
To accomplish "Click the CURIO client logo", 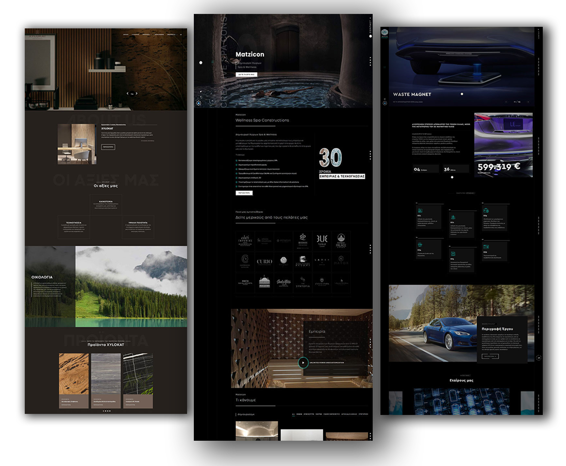I will (x=264, y=261).
